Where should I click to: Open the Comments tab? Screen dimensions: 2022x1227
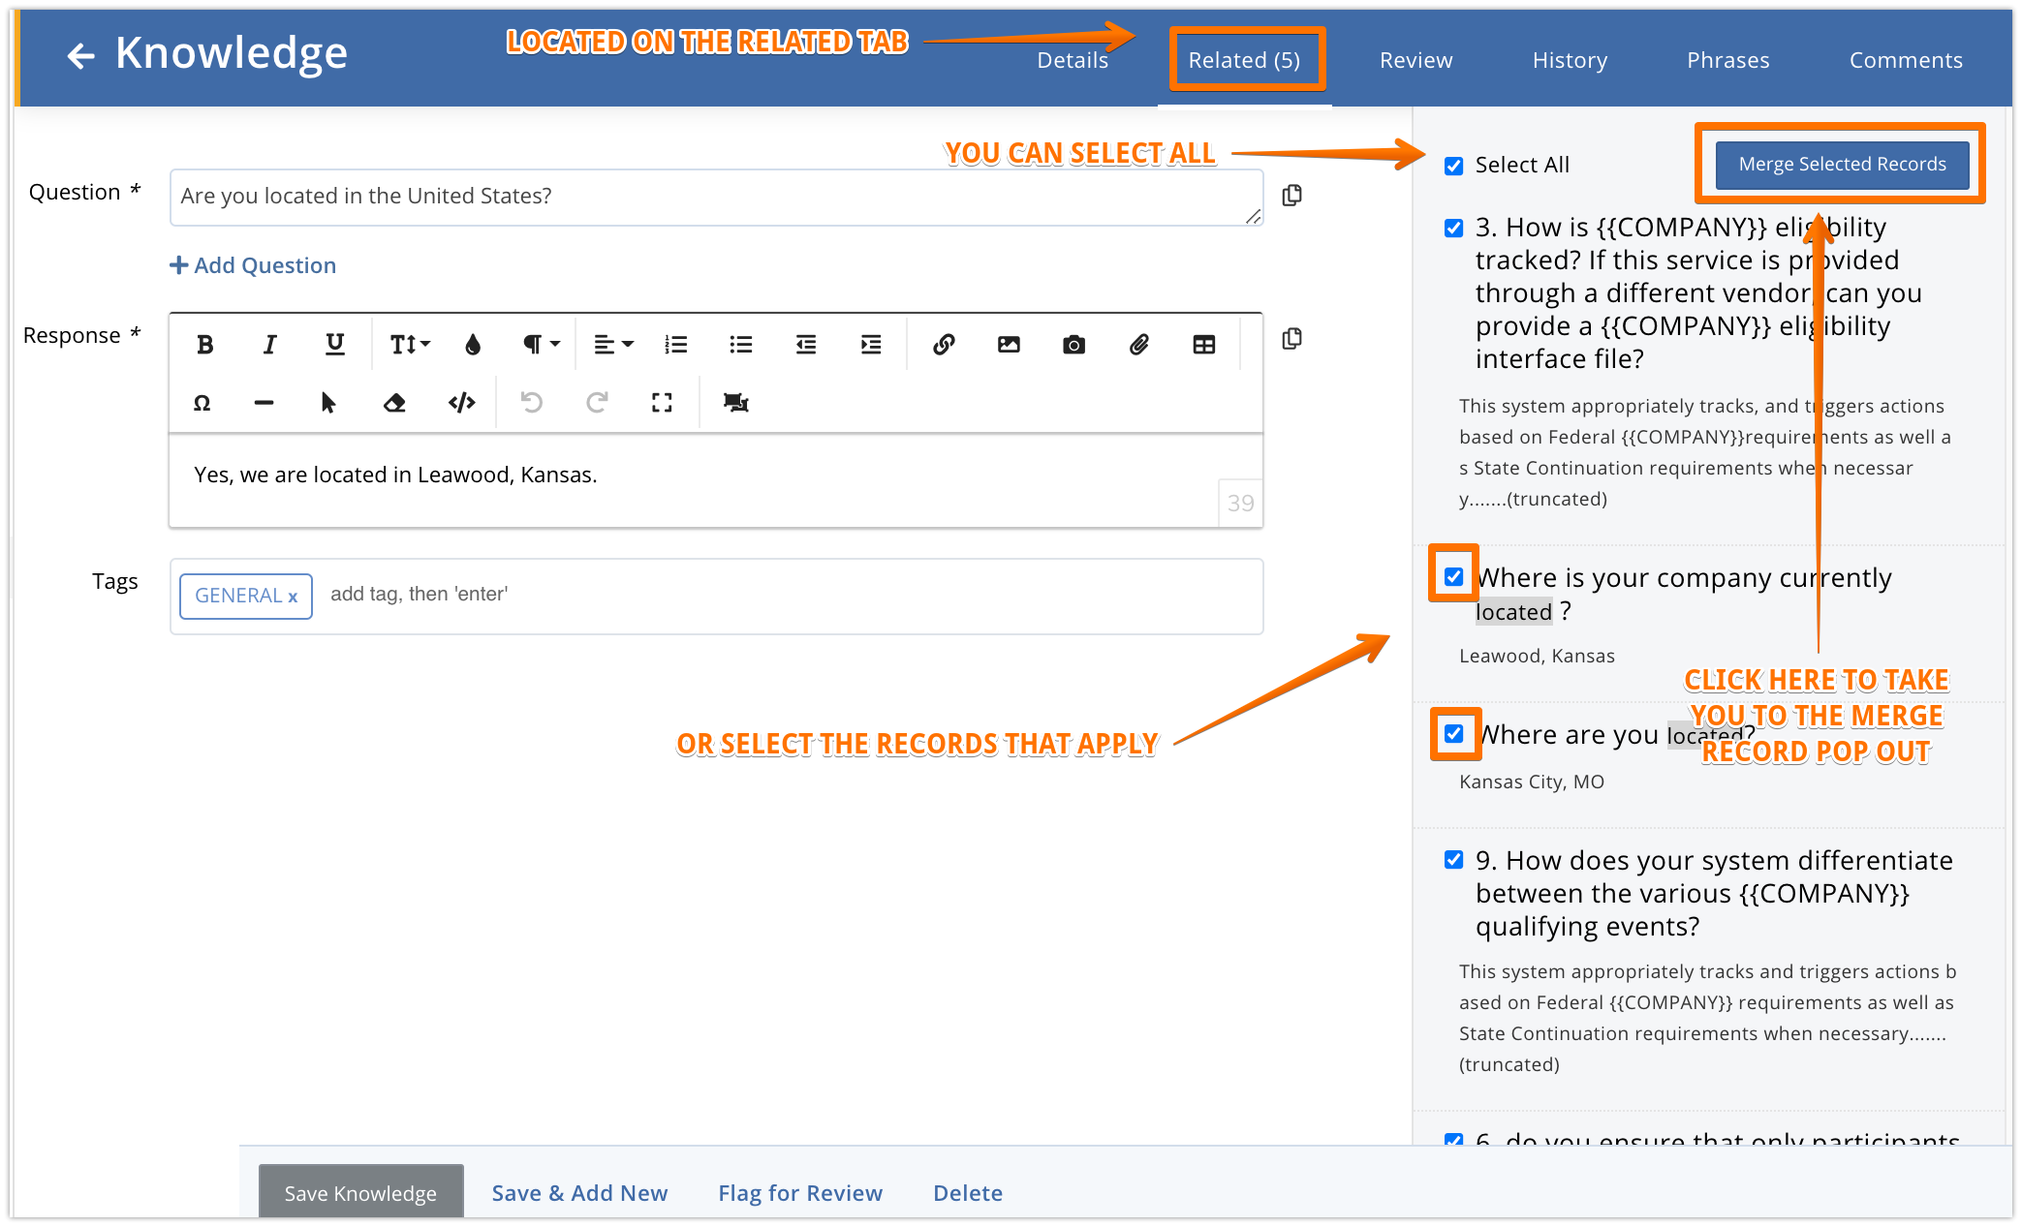pos(1906,60)
